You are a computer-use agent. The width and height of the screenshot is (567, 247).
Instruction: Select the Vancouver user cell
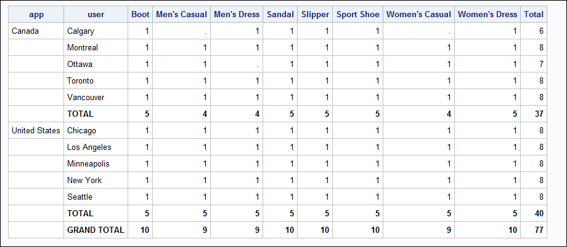point(86,98)
